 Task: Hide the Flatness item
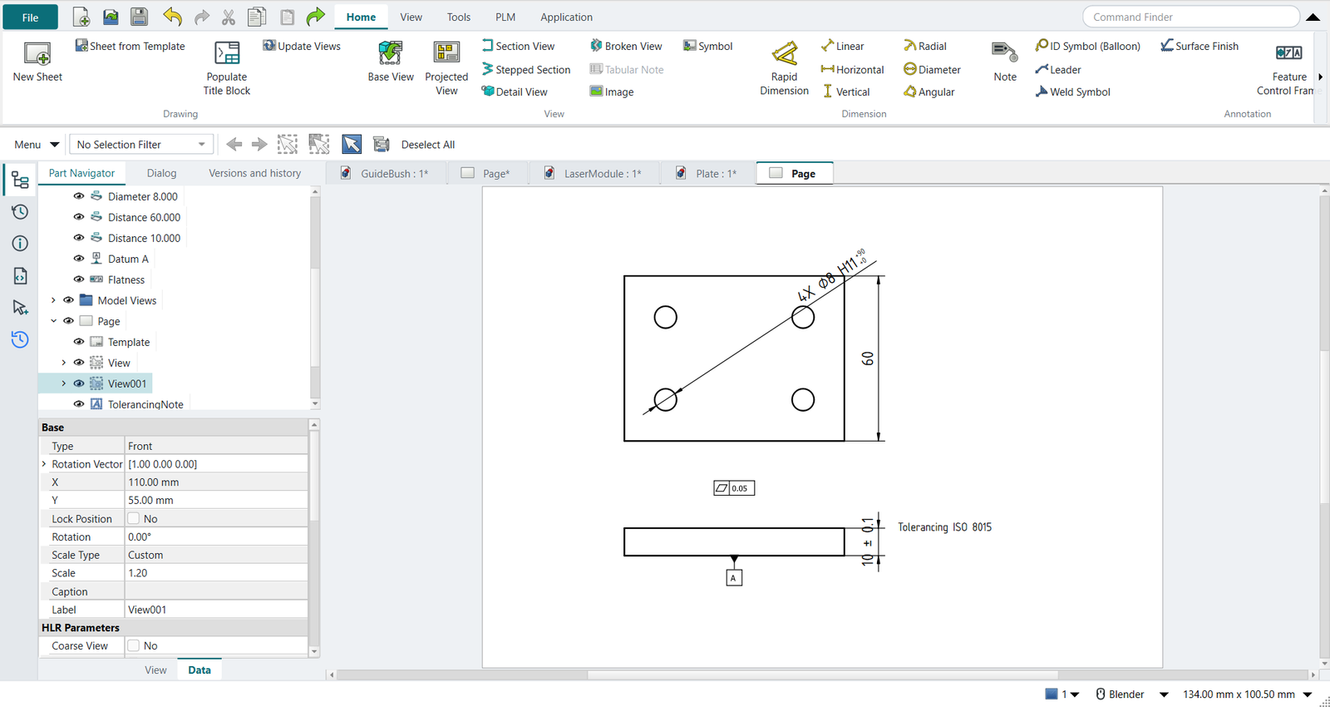(x=79, y=279)
